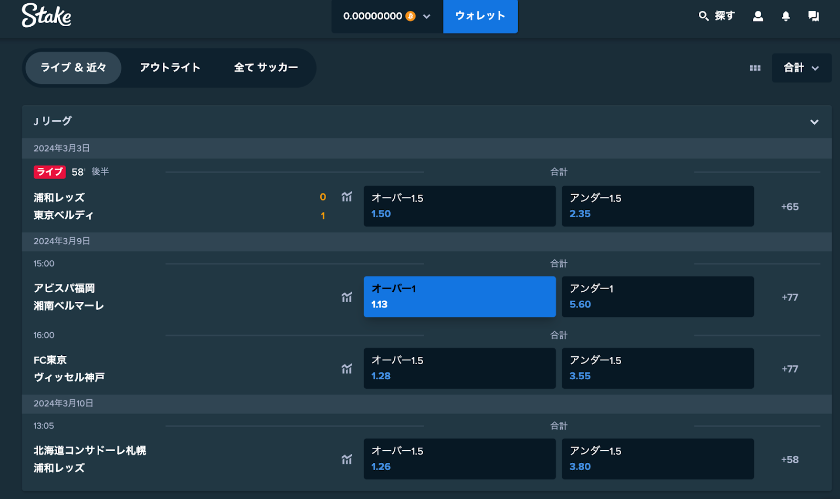Open stats icon for 浦和レッズ vs 東京ベルディ
Screen dimensions: 840x499
coord(346,197)
